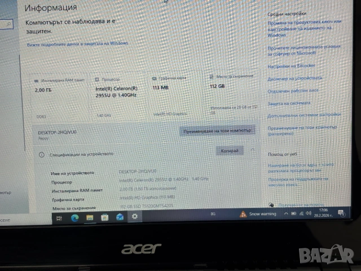Check the battery status tray icon
The width and height of the screenshot is (361, 271).
pos(293,213)
